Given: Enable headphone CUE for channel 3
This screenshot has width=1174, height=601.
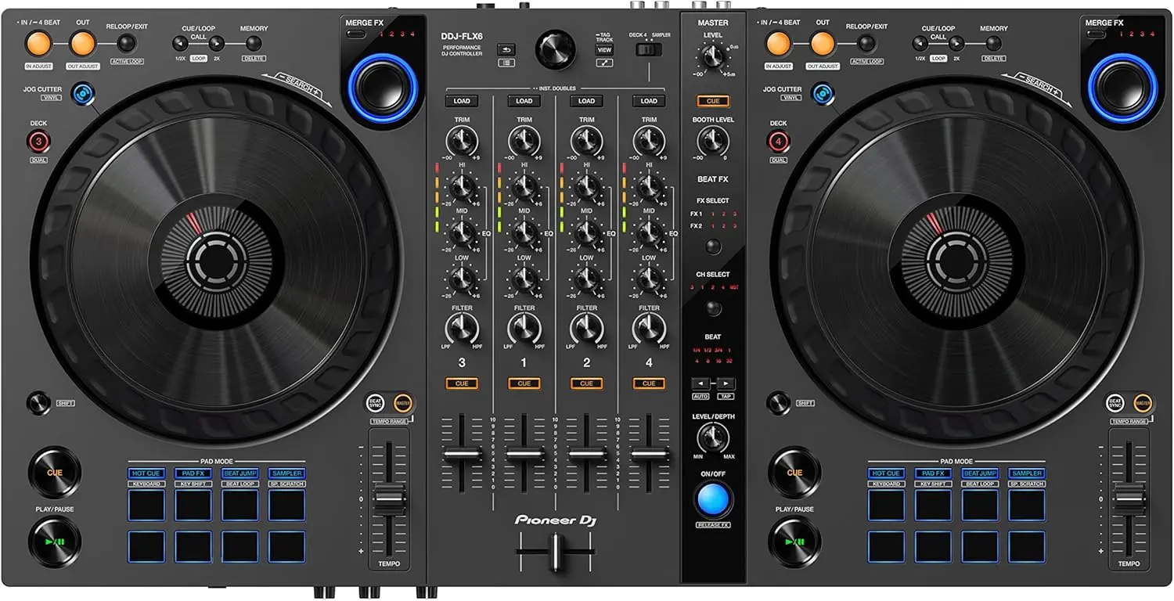Looking at the screenshot, I should 462,383.
